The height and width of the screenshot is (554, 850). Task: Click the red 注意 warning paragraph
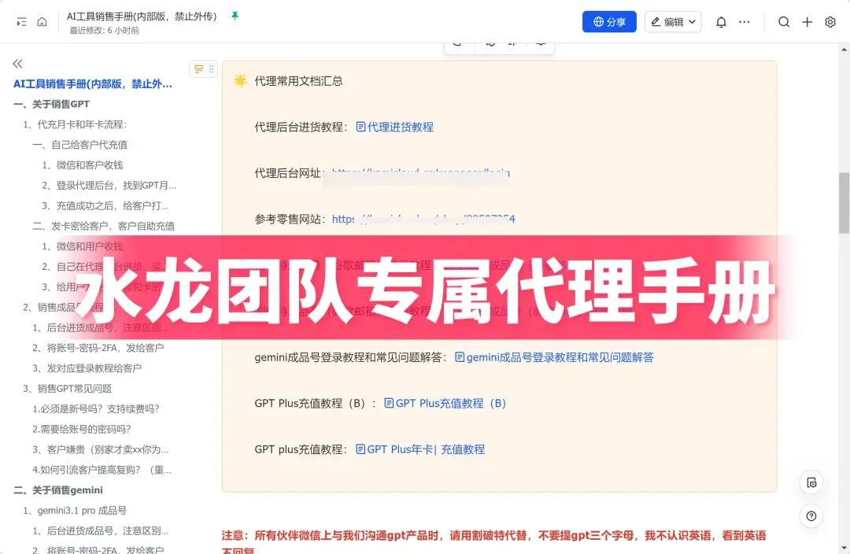pyautogui.click(x=493, y=542)
